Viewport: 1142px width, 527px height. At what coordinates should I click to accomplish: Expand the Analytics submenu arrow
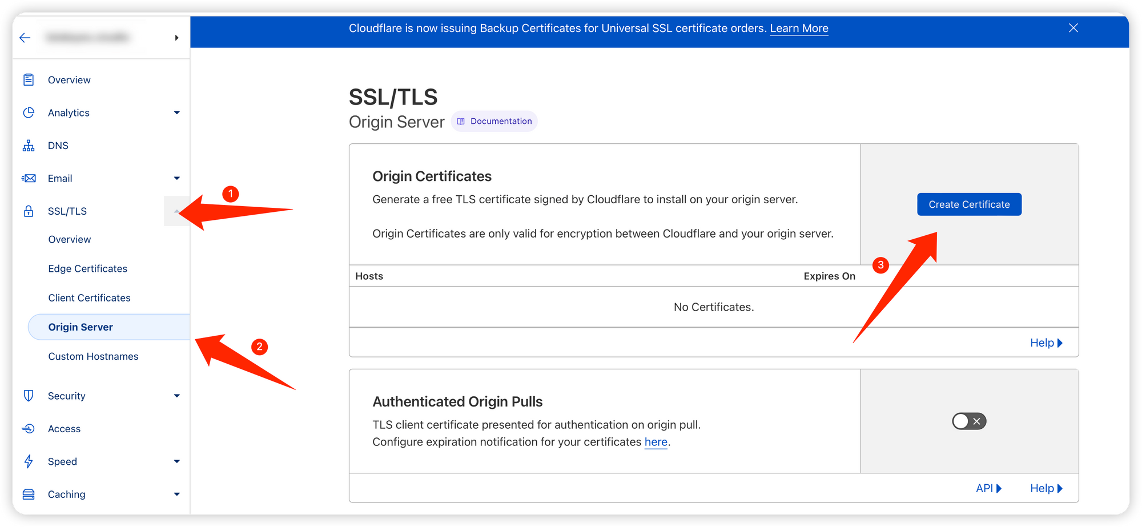point(177,112)
